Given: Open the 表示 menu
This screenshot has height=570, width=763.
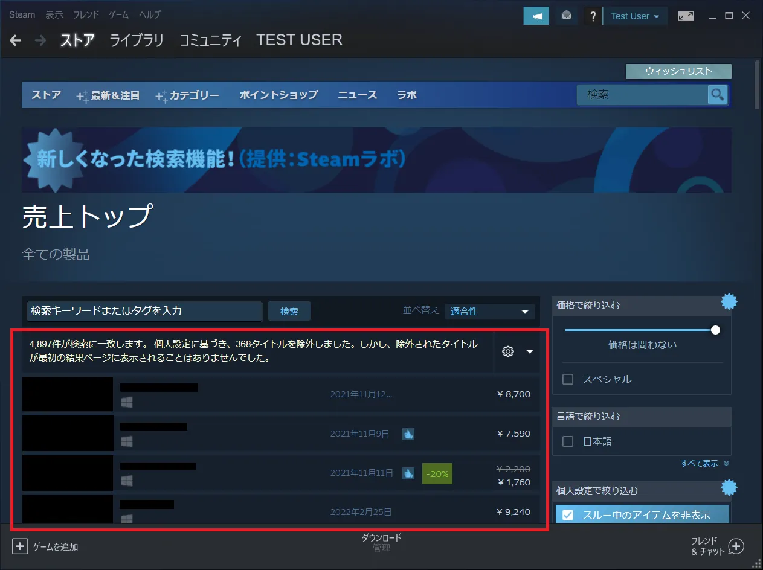Looking at the screenshot, I should coord(54,14).
